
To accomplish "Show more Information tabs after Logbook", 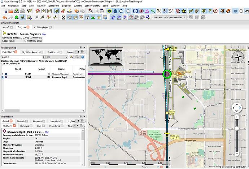I will click(x=78, y=121).
